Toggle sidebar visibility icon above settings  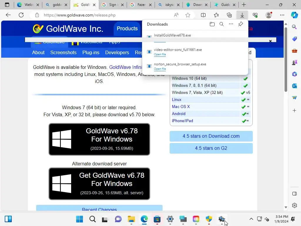pos(294,194)
